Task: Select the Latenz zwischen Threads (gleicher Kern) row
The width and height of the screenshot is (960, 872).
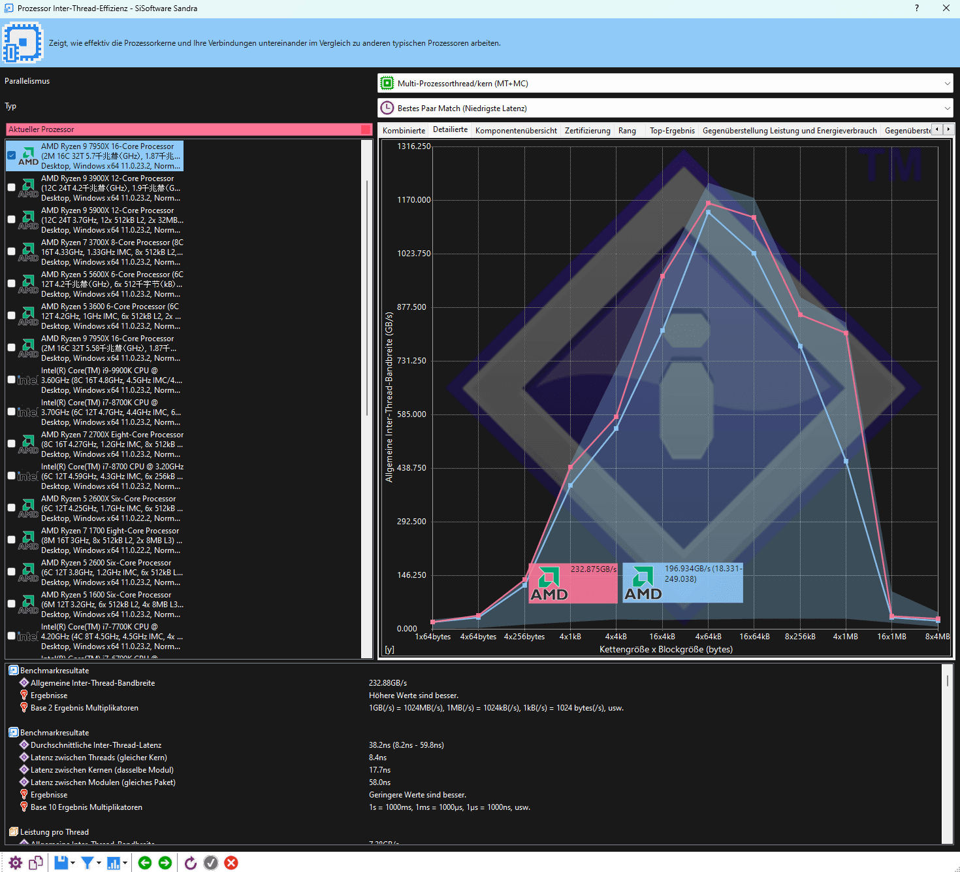Action: (99, 758)
